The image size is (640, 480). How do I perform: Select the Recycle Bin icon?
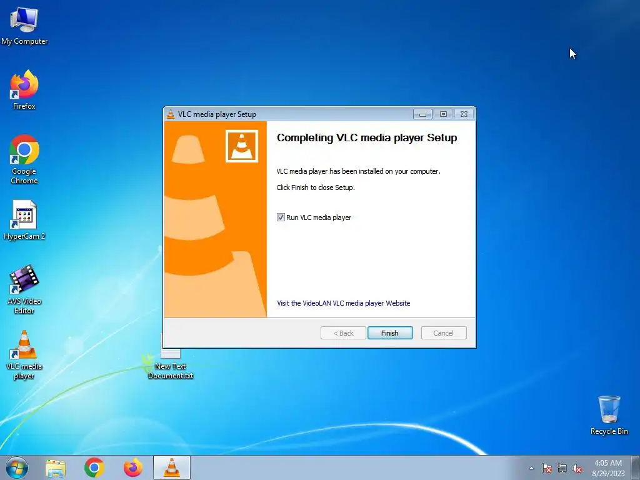pyautogui.click(x=609, y=415)
